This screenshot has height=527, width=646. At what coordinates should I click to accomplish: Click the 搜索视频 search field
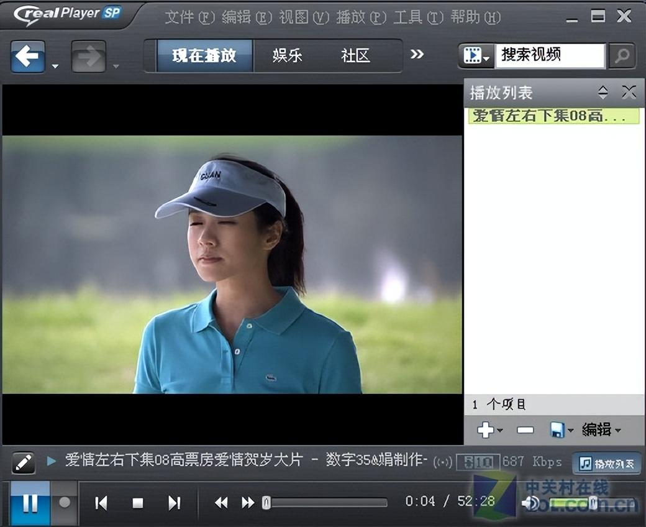(549, 55)
